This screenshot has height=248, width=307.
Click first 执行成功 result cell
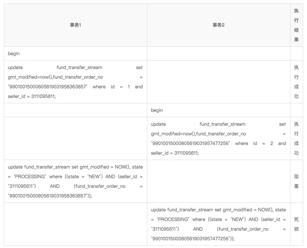[297, 82]
